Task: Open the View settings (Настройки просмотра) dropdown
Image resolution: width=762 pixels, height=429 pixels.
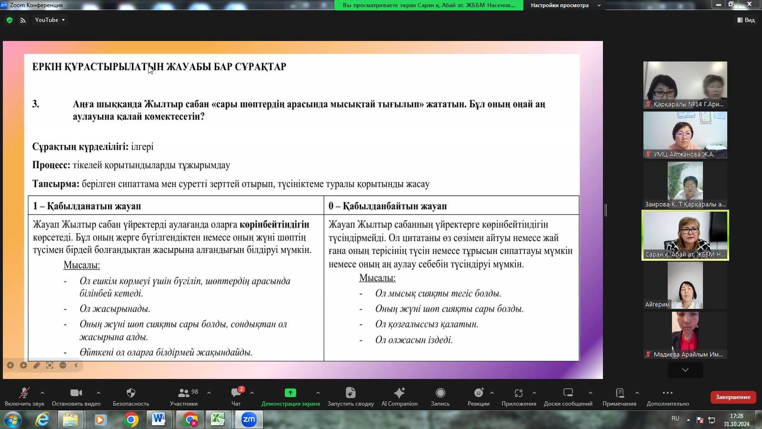Action: click(565, 5)
